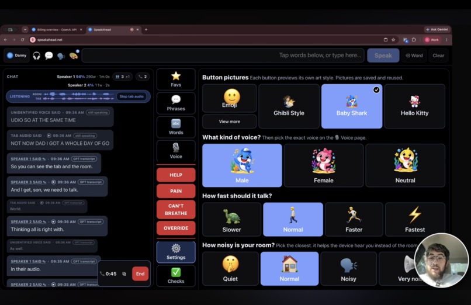The width and height of the screenshot is (471, 305).
Task: Open the speech bubble chat icon
Action: (x=49, y=56)
